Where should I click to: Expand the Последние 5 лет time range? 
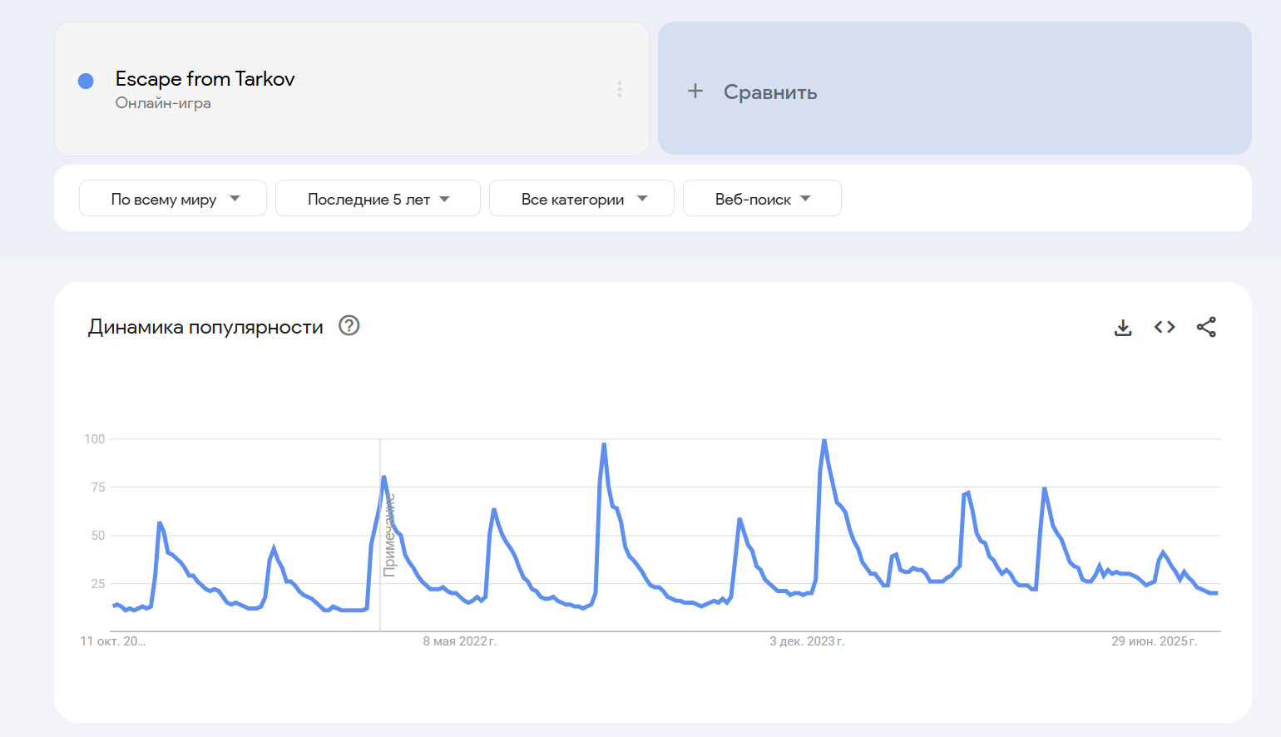tap(378, 199)
